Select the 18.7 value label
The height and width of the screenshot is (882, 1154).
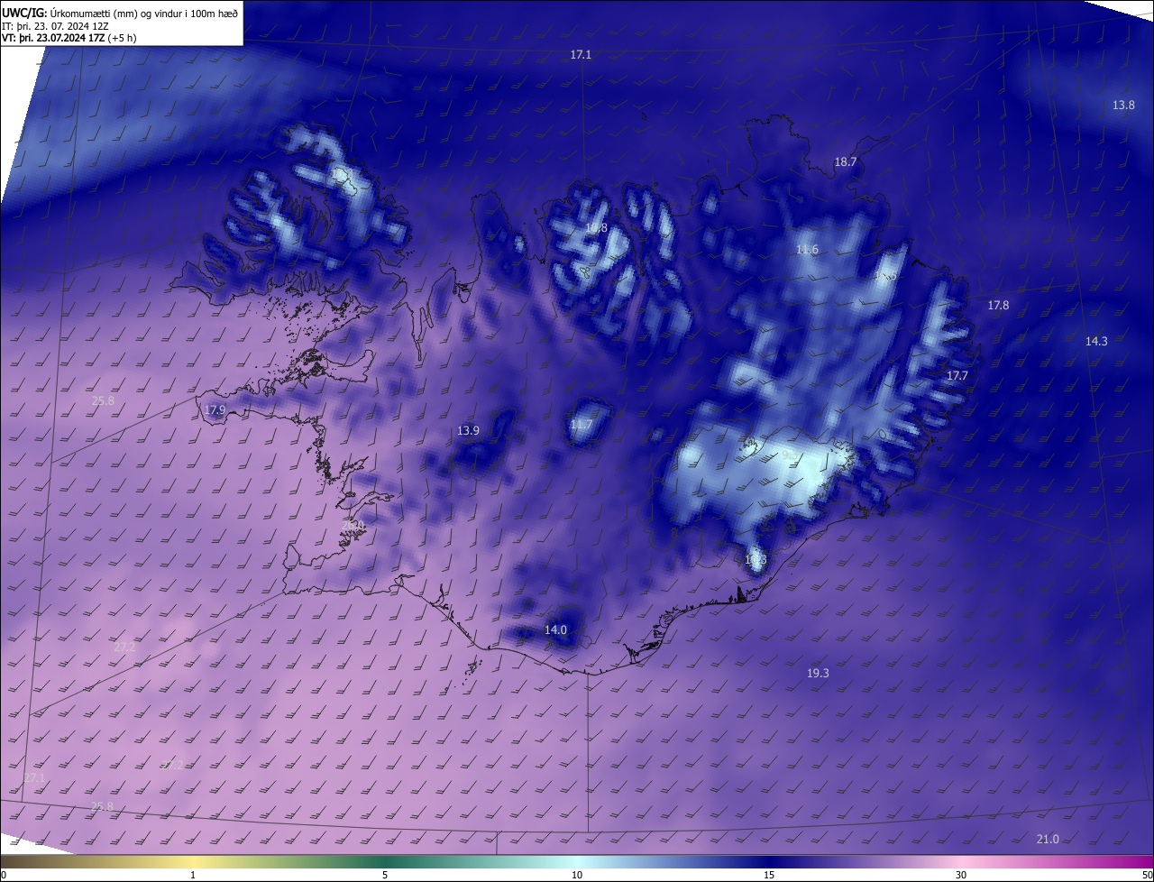click(x=845, y=162)
